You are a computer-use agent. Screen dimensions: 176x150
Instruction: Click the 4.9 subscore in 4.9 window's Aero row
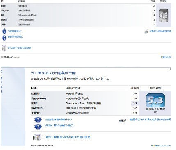[154, 15]
